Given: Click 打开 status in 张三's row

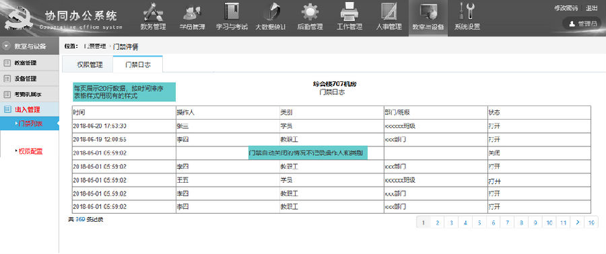Looking at the screenshot, I should click(x=494, y=126).
